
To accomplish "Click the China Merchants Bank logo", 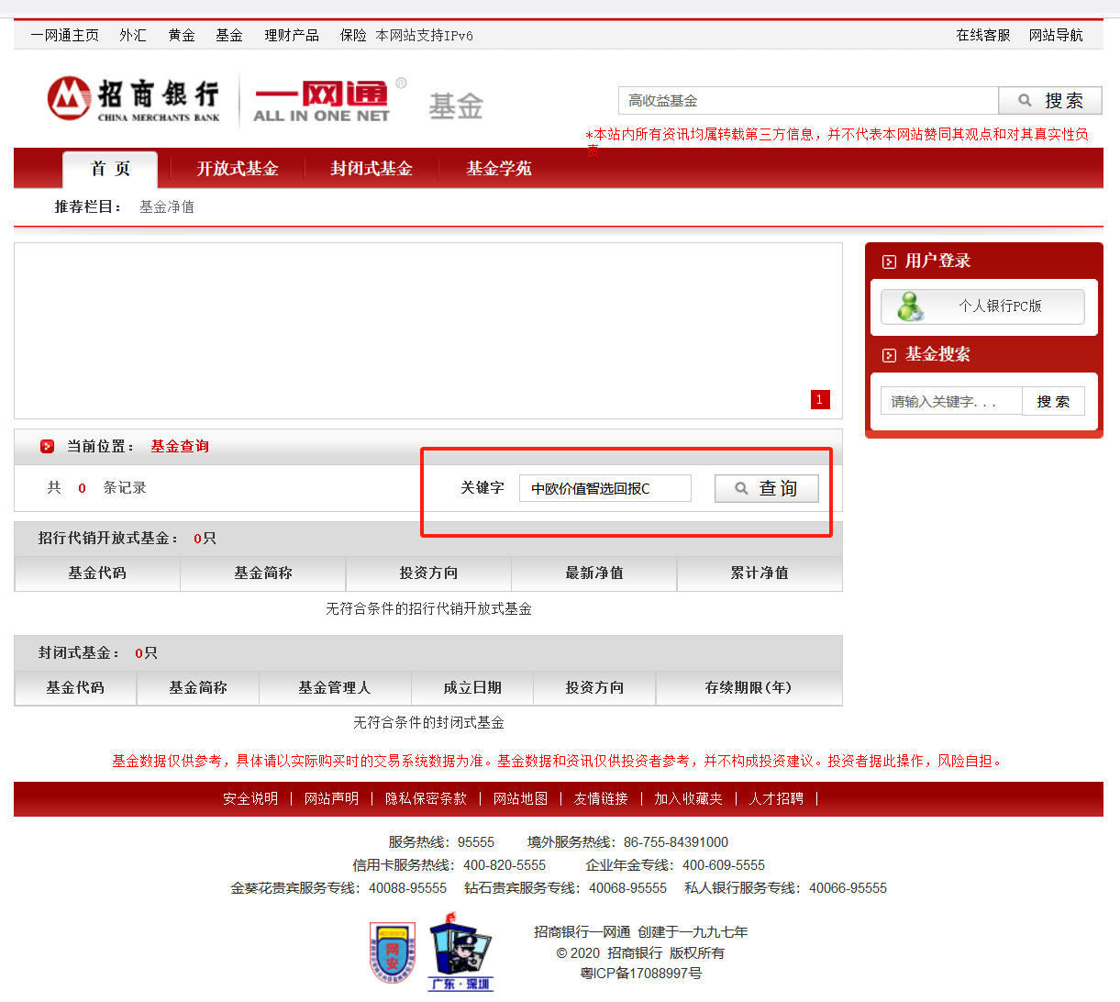I will (x=134, y=99).
